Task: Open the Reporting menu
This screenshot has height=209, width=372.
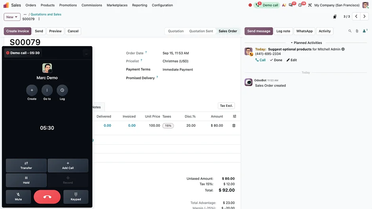Action: pyautogui.click(x=140, y=5)
